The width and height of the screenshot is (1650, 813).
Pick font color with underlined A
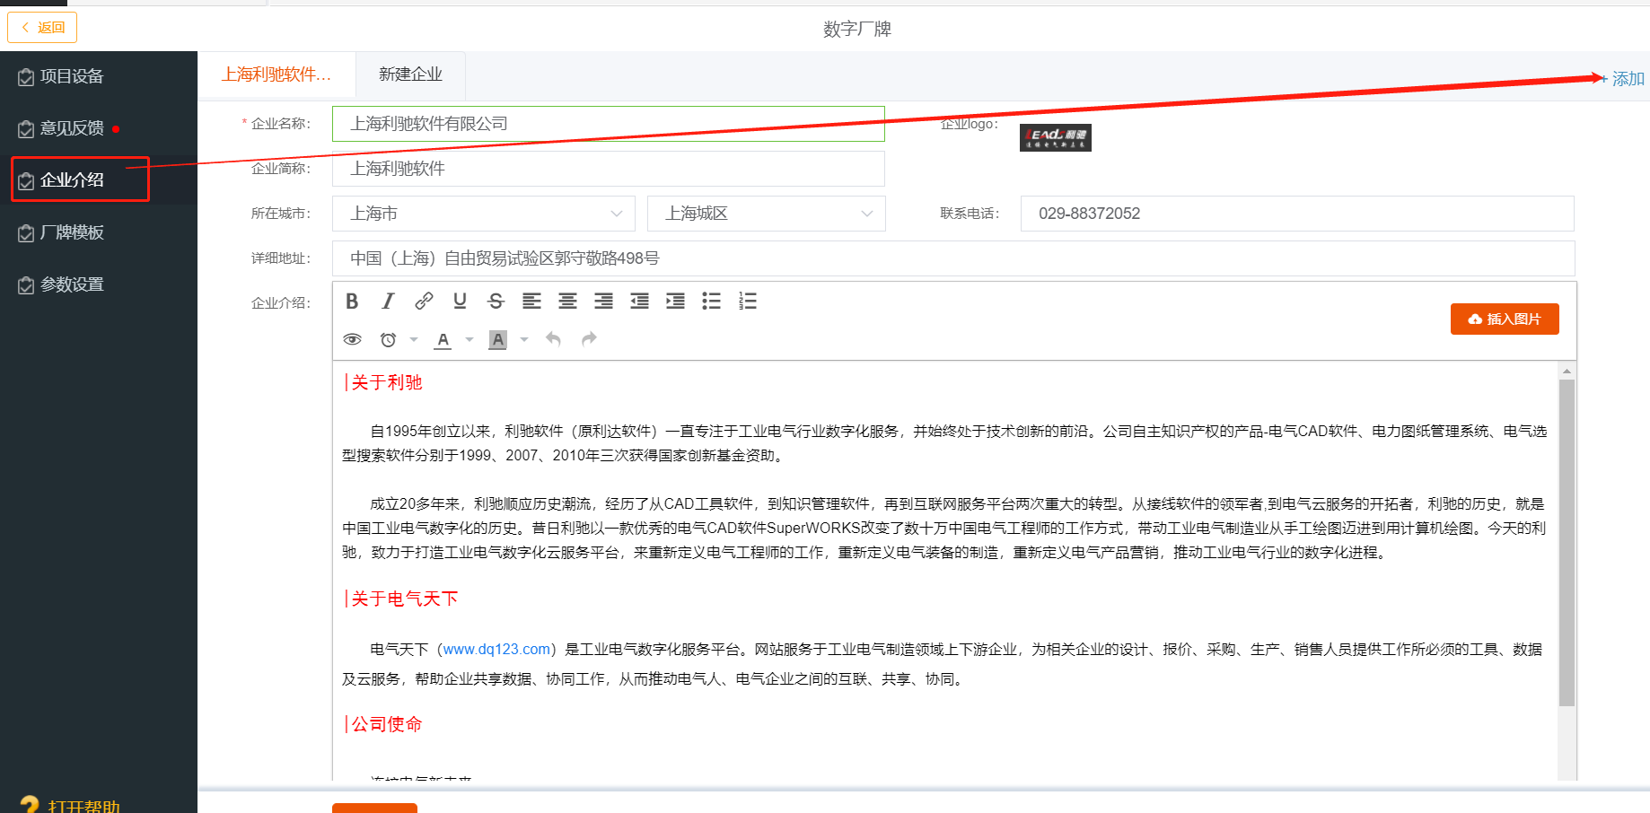[x=443, y=339]
